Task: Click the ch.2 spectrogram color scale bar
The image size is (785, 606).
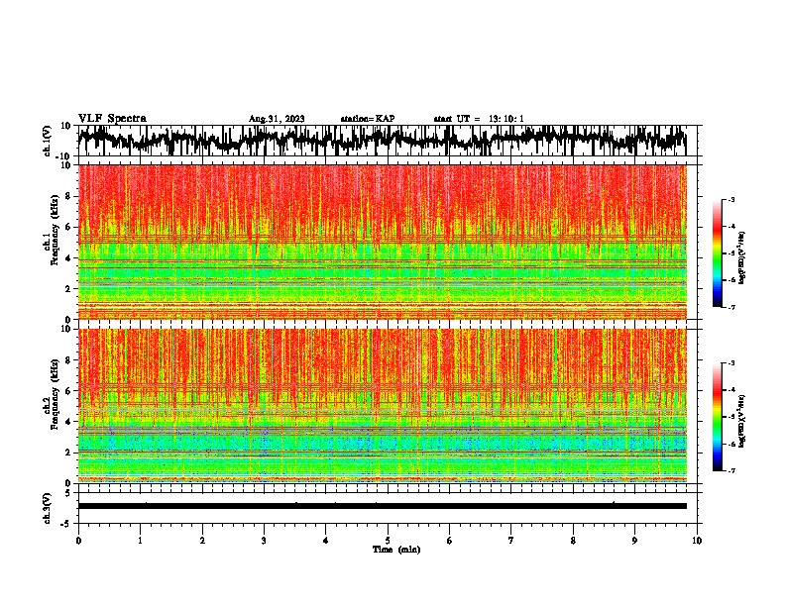Action: pos(718,417)
